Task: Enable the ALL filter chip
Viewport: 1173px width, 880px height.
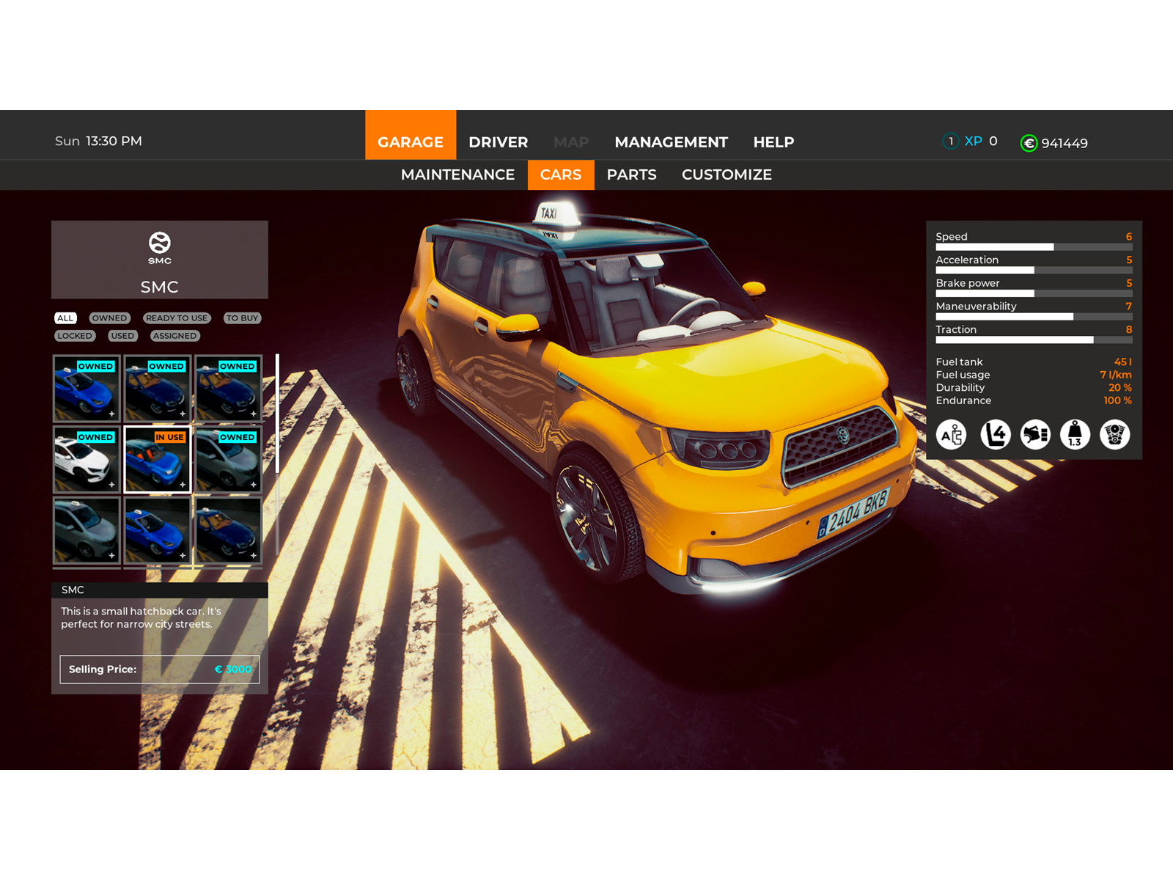Action: tap(65, 318)
